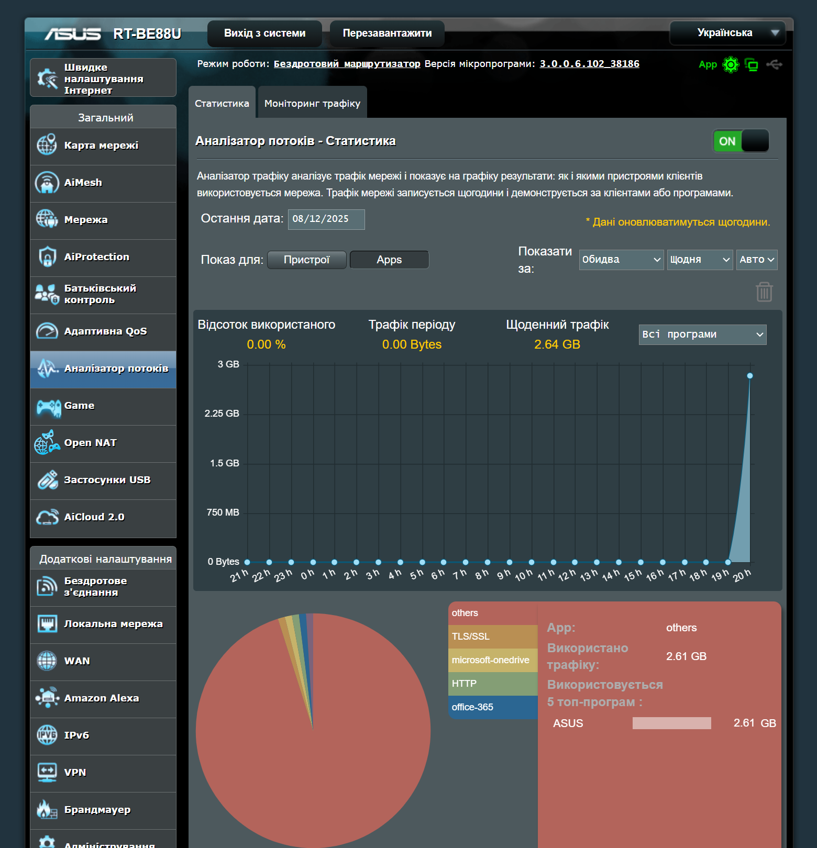Open firmware version 3.0.0.6.102_38186 link
The image size is (817, 848).
tap(590, 64)
